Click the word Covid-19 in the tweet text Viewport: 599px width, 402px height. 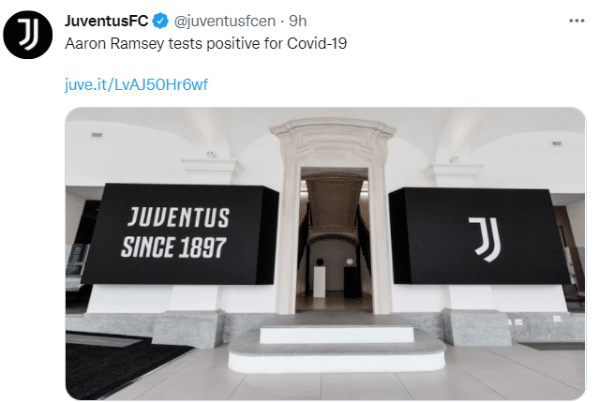317,43
